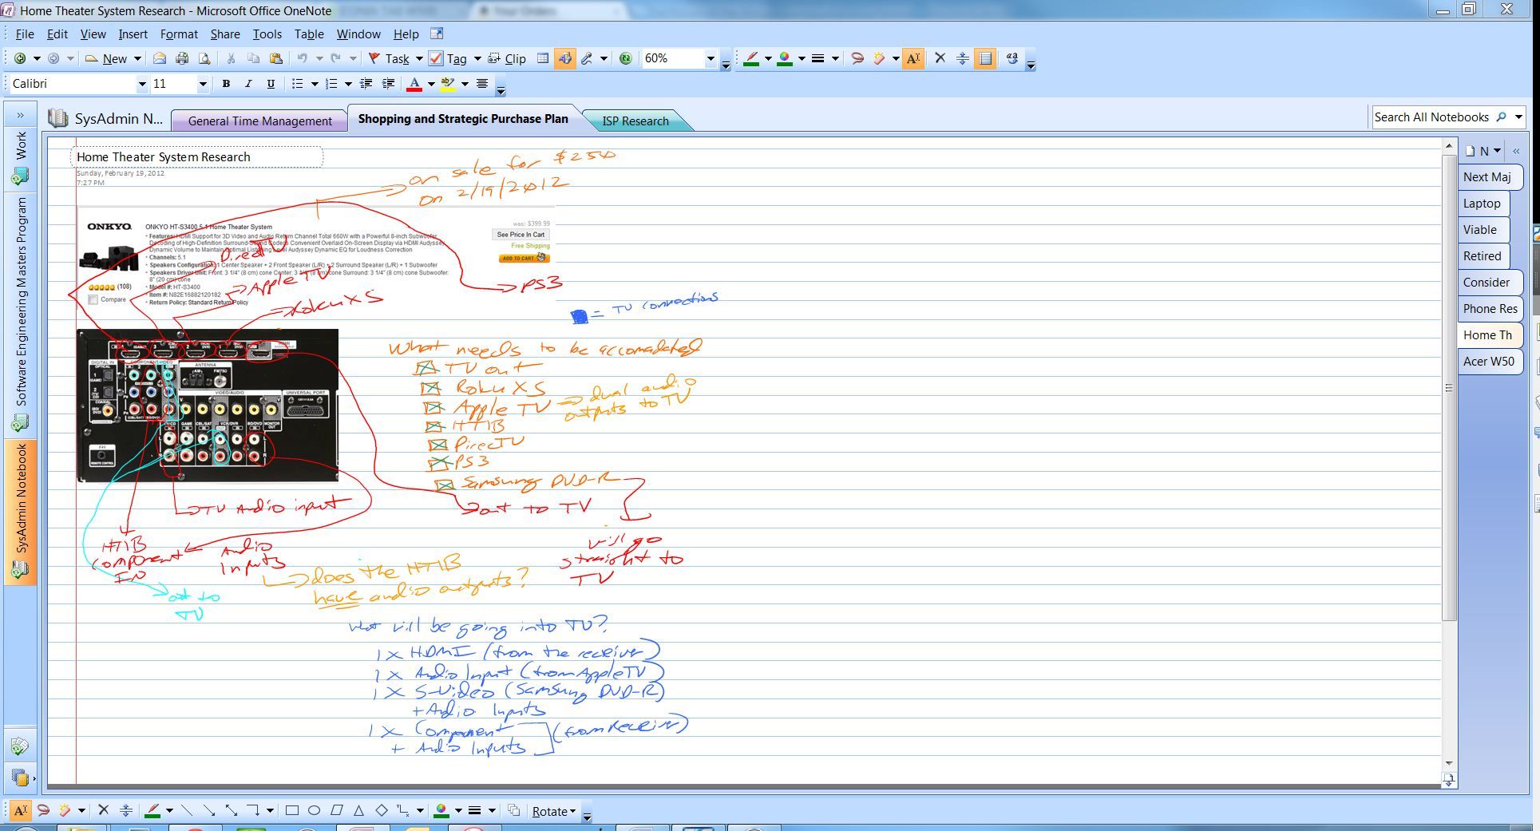
Task: Undo the last action
Action: (303, 58)
